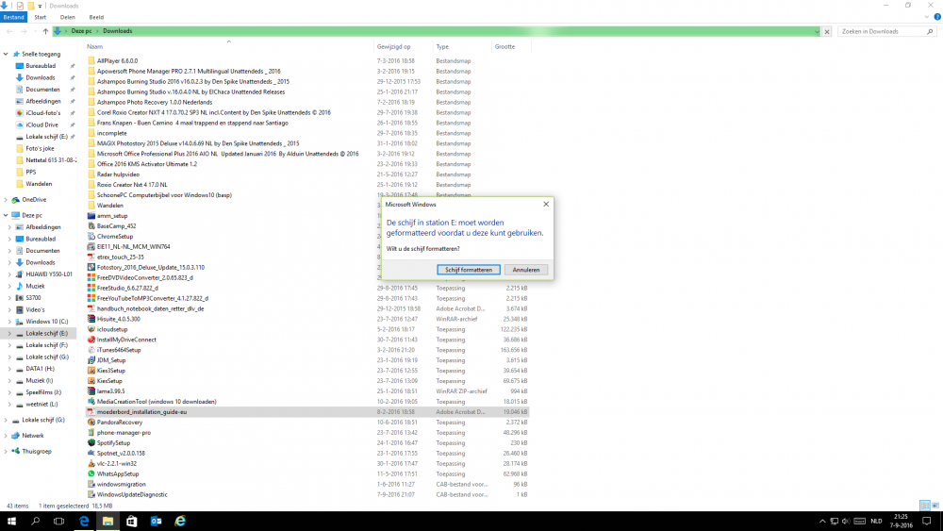The image size is (943, 531).
Task: Expand Windows 10 (C:) drive node
Action: tap(9, 322)
